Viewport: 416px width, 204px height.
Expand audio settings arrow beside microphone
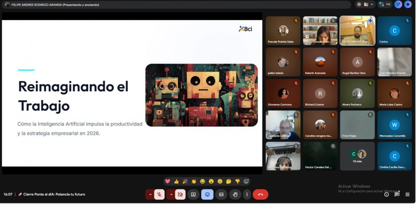(150, 194)
